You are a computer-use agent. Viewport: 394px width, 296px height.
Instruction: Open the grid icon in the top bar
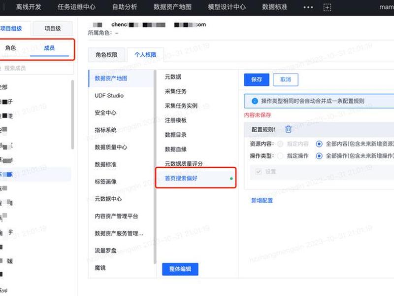(327, 7)
